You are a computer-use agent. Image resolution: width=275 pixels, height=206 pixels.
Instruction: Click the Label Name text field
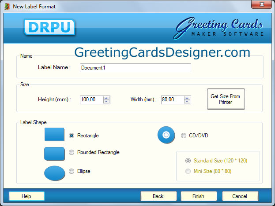click(136, 68)
